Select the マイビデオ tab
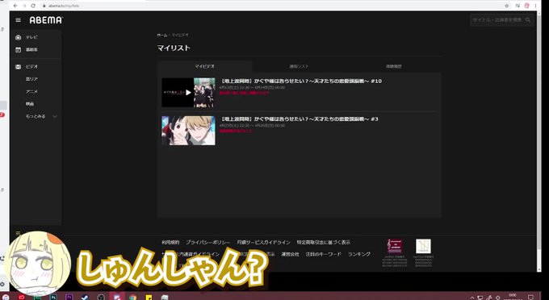549x300 pixels. [x=204, y=66]
